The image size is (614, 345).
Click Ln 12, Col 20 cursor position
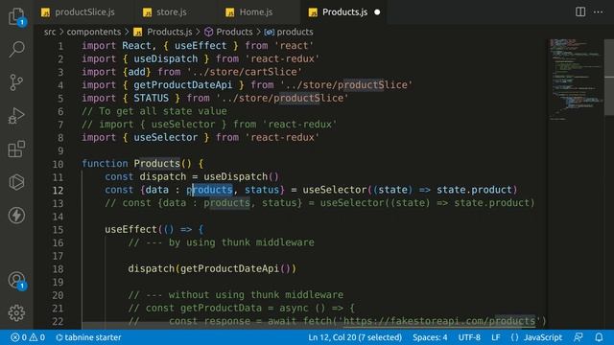355,337
